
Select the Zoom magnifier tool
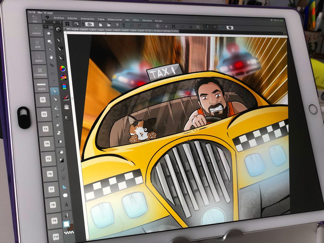tap(49, 34)
